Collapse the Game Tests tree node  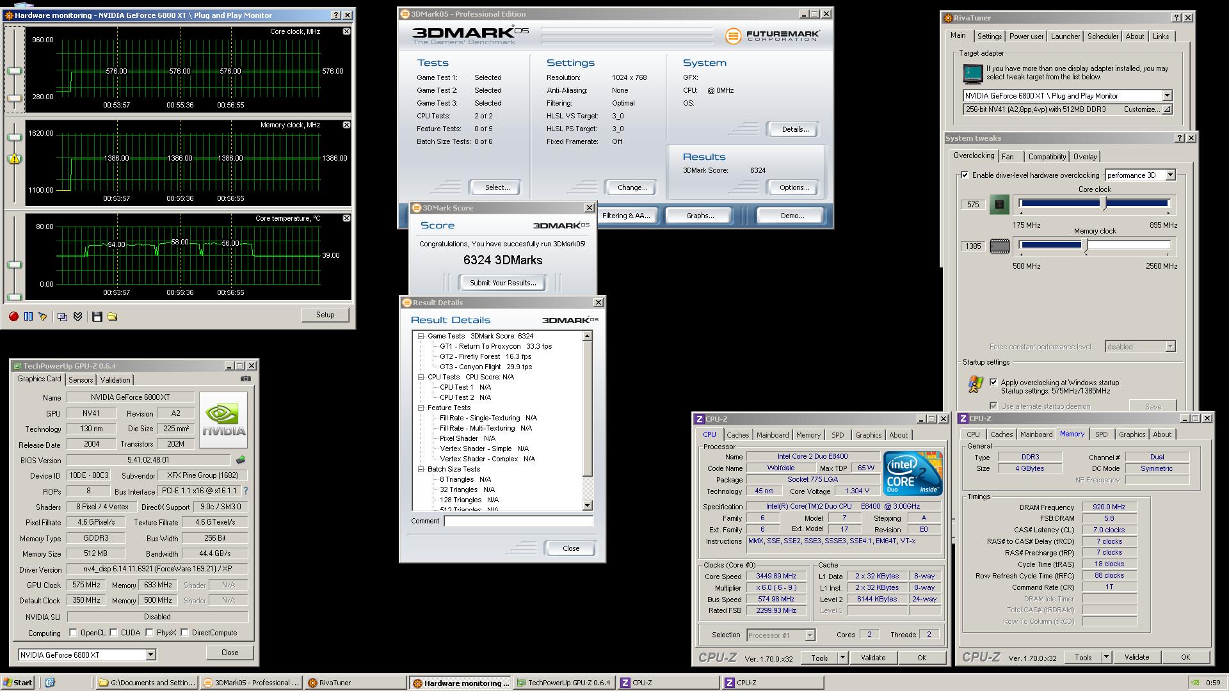pyautogui.click(x=421, y=336)
